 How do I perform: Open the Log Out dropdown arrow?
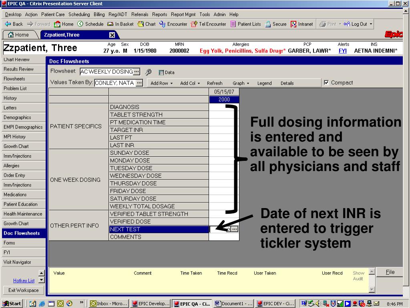tap(371, 24)
